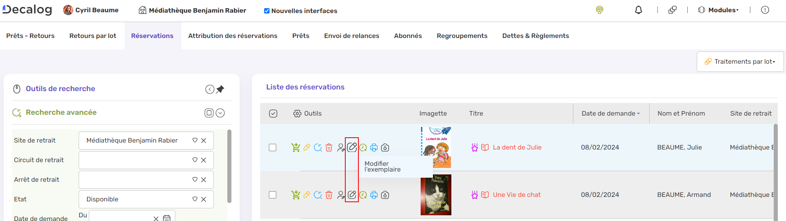786x221 pixels.
Task: Click the user-edit icon on La dent de Julie row
Action: pos(341,147)
